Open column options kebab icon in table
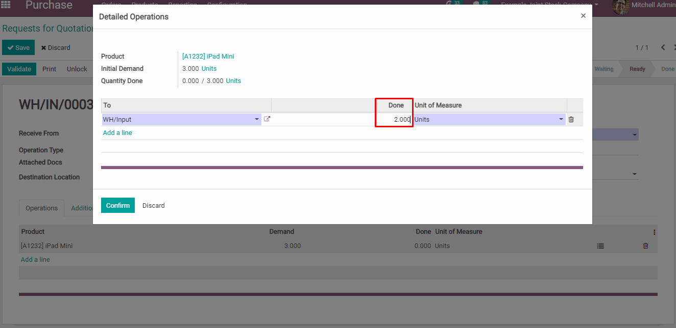The height and width of the screenshot is (328, 676). click(x=654, y=232)
